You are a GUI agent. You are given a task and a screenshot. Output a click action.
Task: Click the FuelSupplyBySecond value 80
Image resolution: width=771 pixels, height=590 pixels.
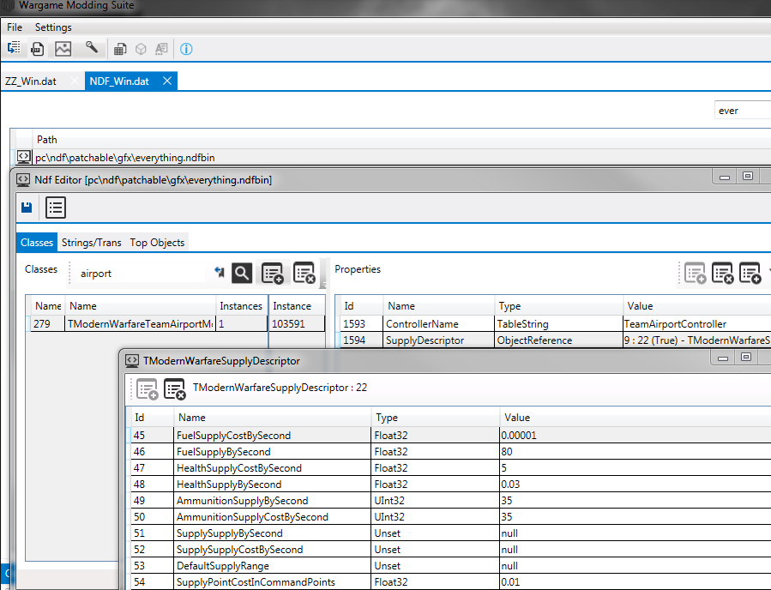[635, 451]
